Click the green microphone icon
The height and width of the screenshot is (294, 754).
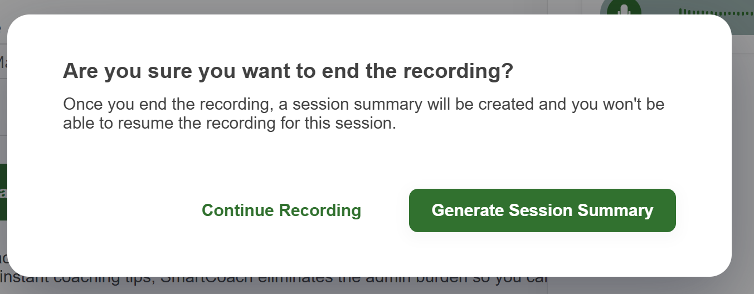point(624,11)
